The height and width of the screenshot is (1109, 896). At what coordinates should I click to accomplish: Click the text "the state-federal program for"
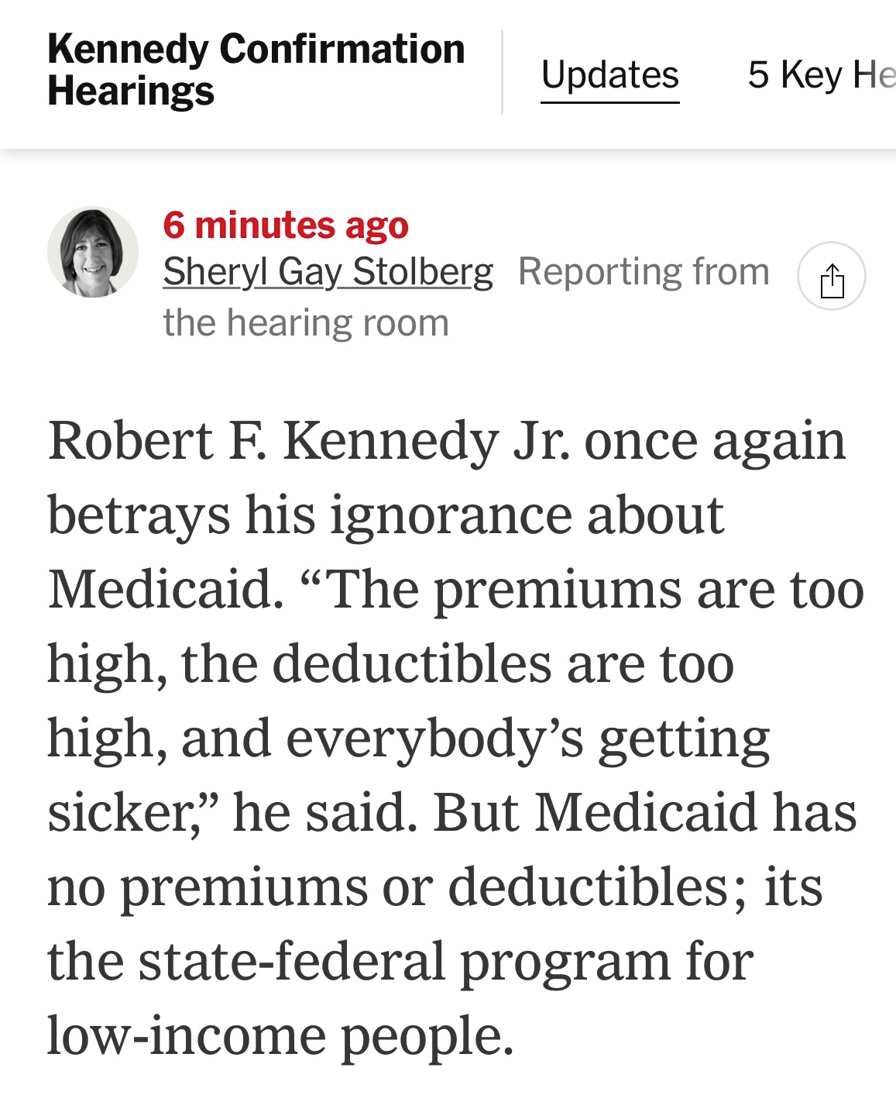click(400, 962)
